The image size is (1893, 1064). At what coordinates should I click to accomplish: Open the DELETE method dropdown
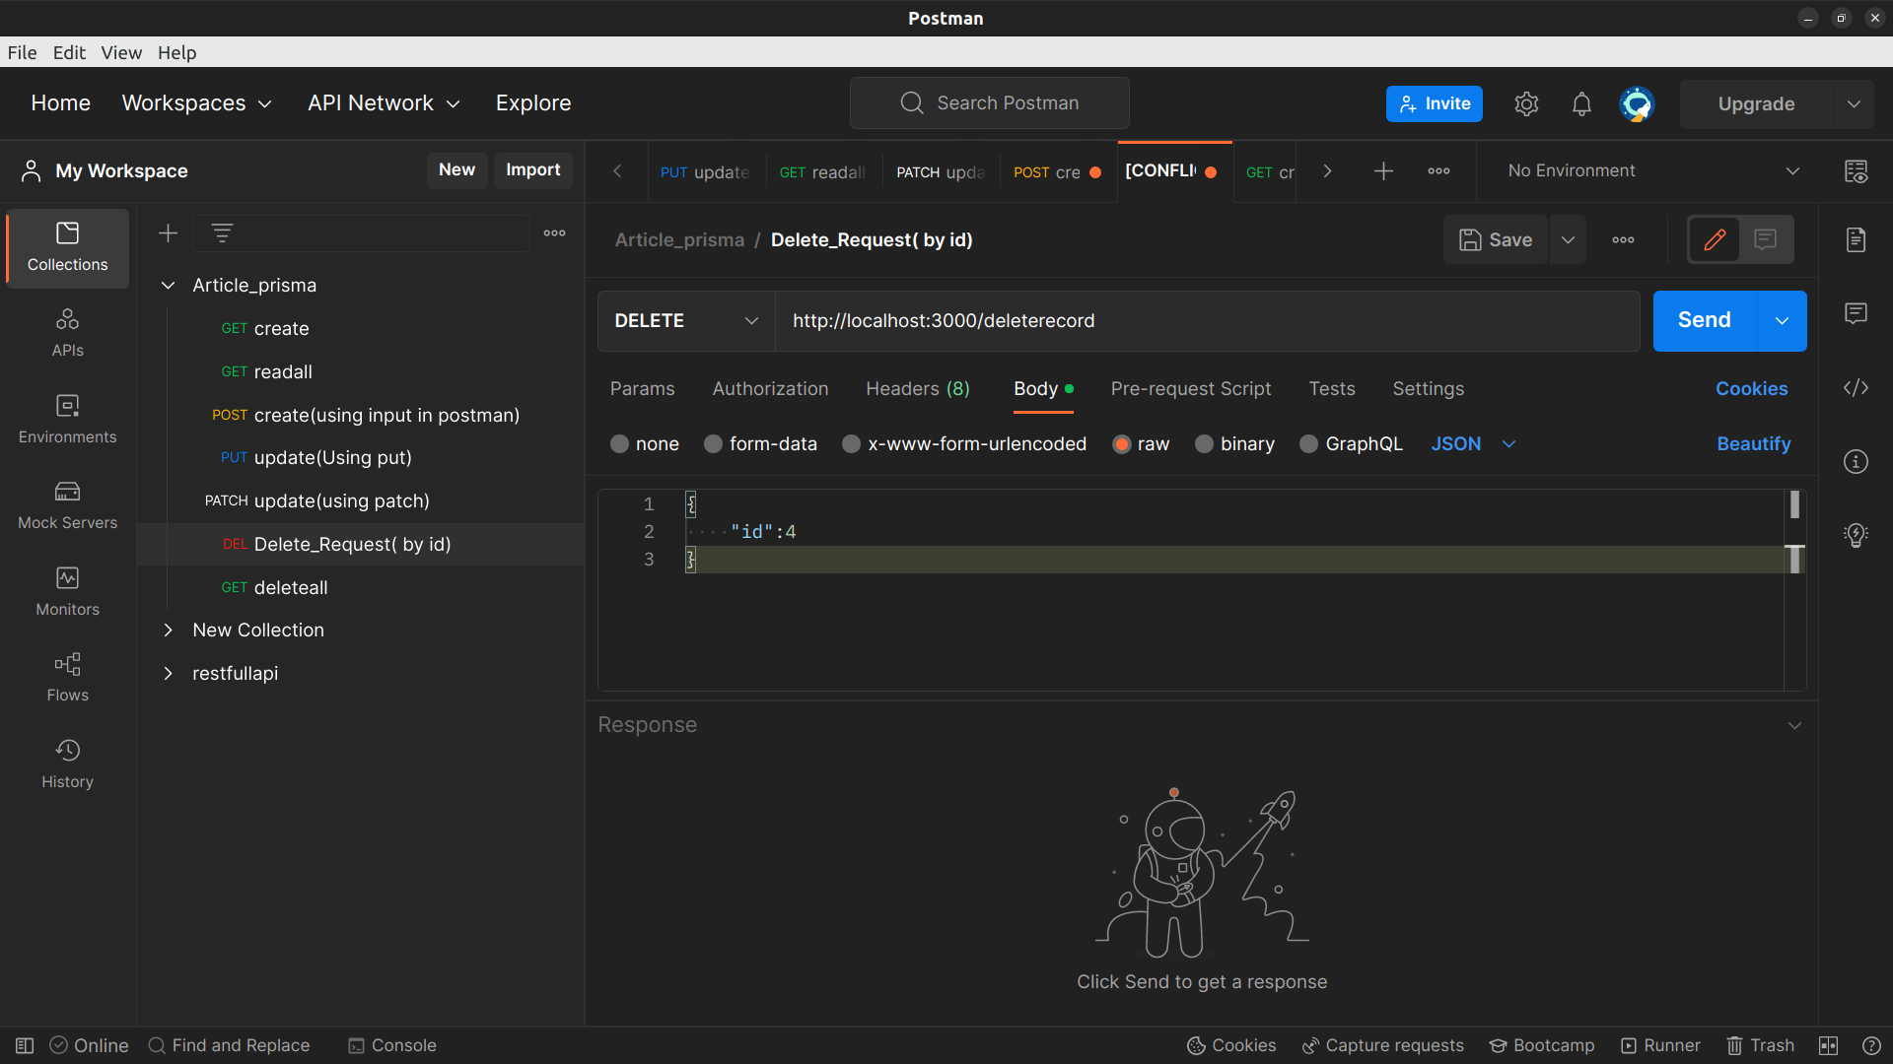pyautogui.click(x=684, y=320)
